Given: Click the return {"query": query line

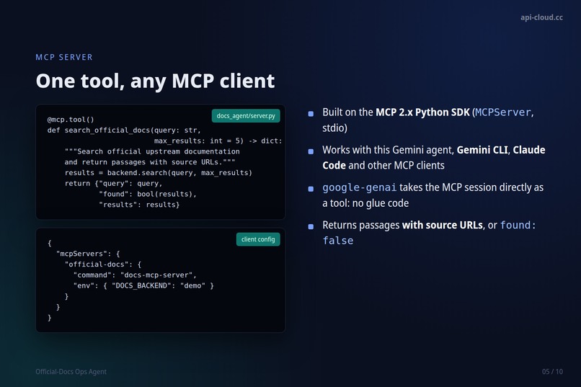Looking at the screenshot, I should [113, 183].
